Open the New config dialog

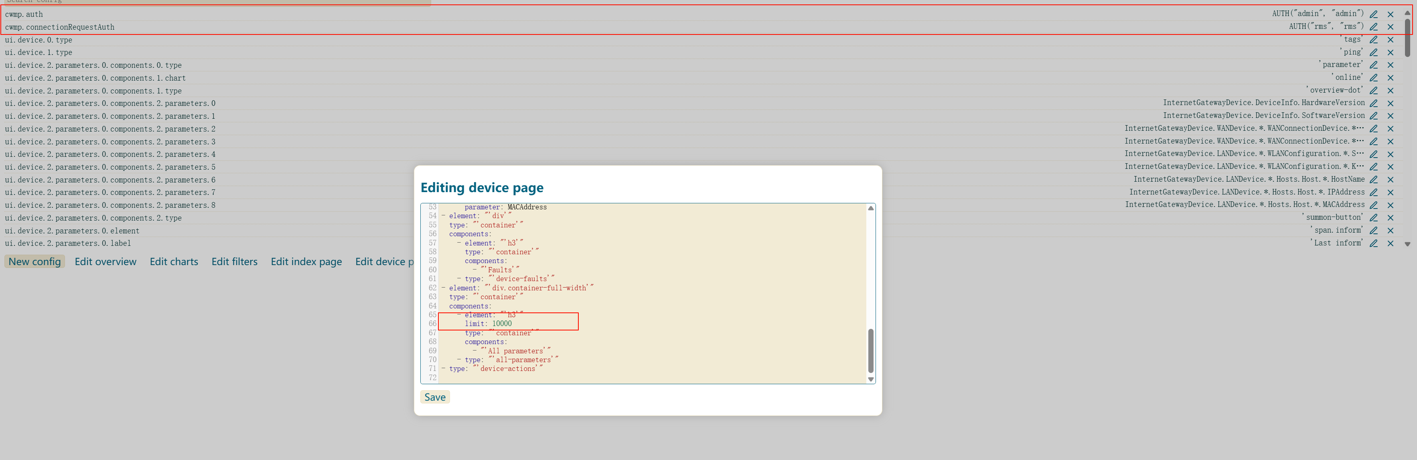(x=34, y=262)
